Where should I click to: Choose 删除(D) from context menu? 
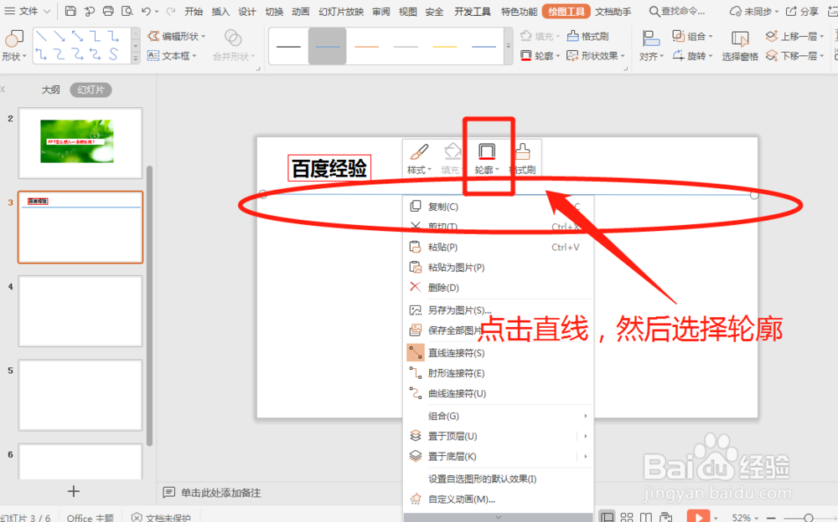[x=498, y=288]
